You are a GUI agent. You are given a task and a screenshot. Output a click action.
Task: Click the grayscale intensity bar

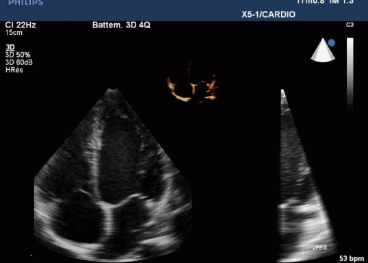coord(350,74)
